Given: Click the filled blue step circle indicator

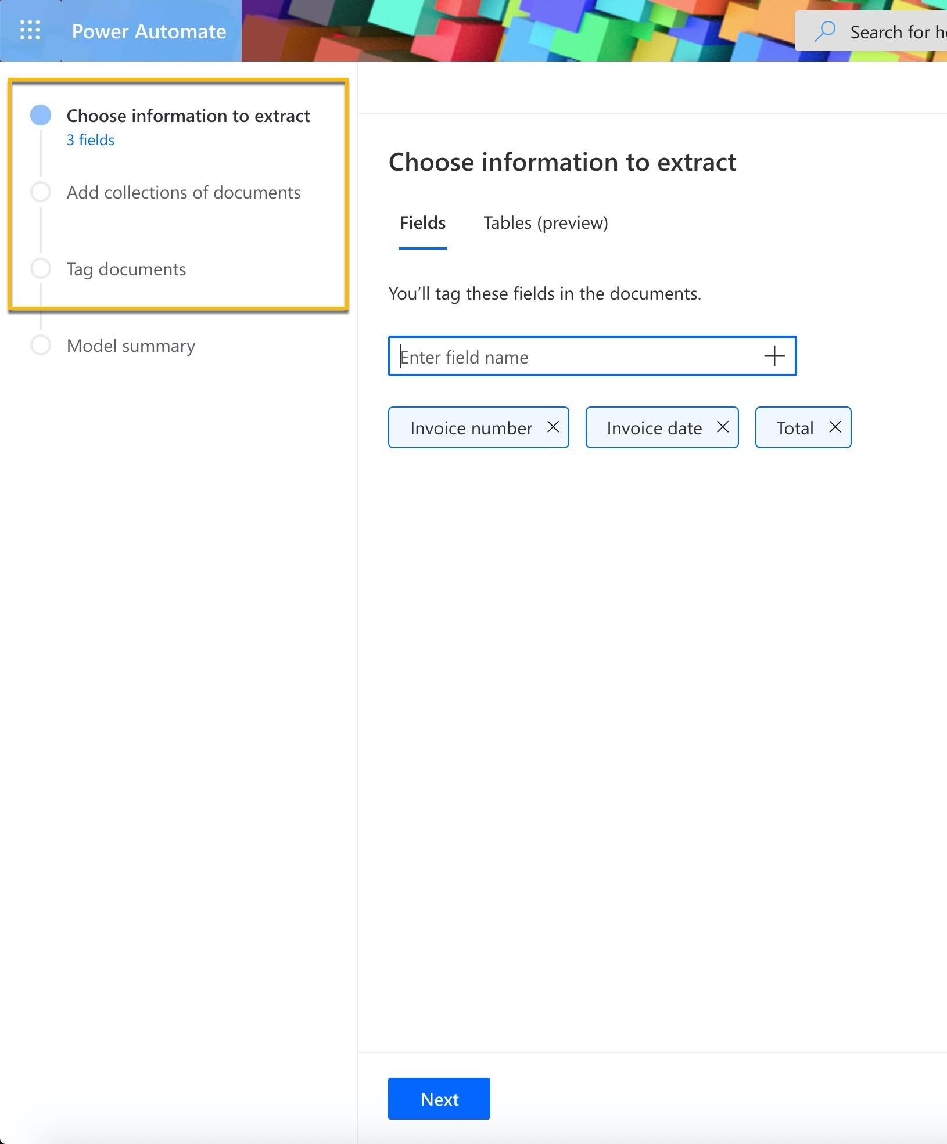Looking at the screenshot, I should (41, 115).
